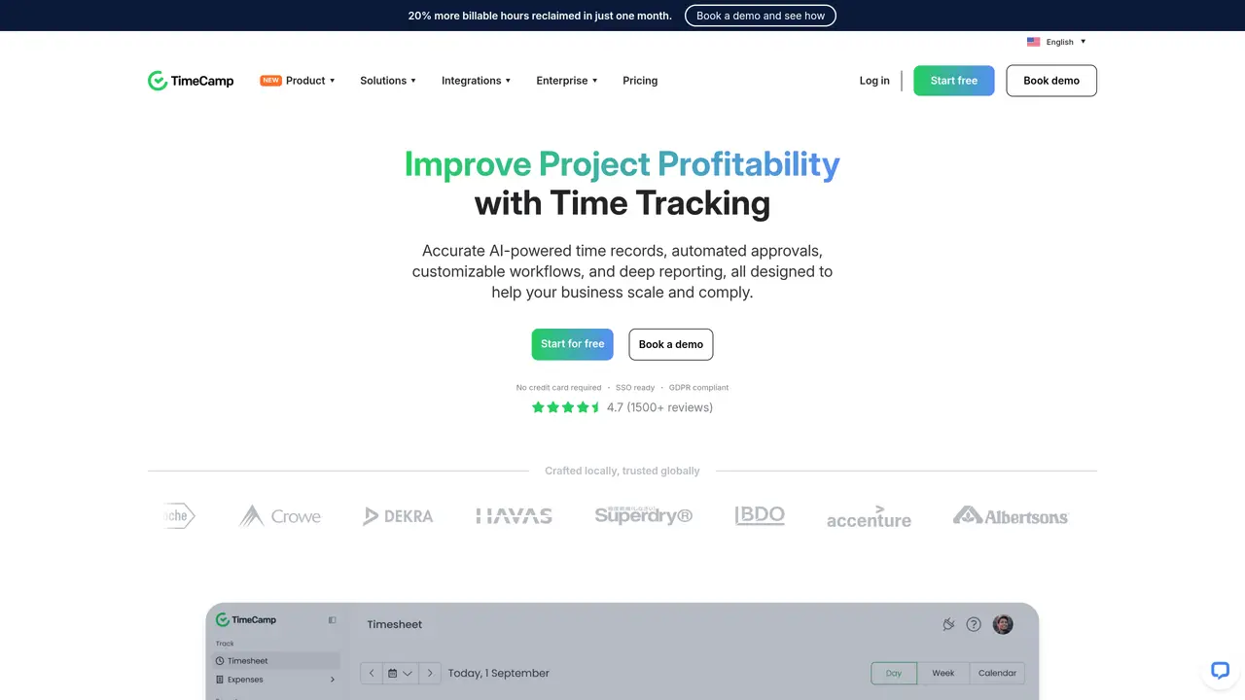Select Timesheet in the preview sidebar
Viewport: 1245px width, 700px height.
click(x=276, y=661)
